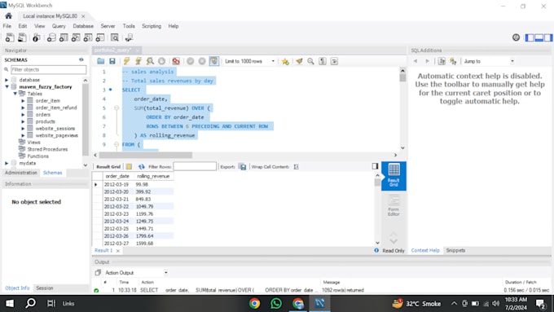This screenshot has width=554, height=312.
Task: Save query as snippet star icon
Action: pos(285,61)
